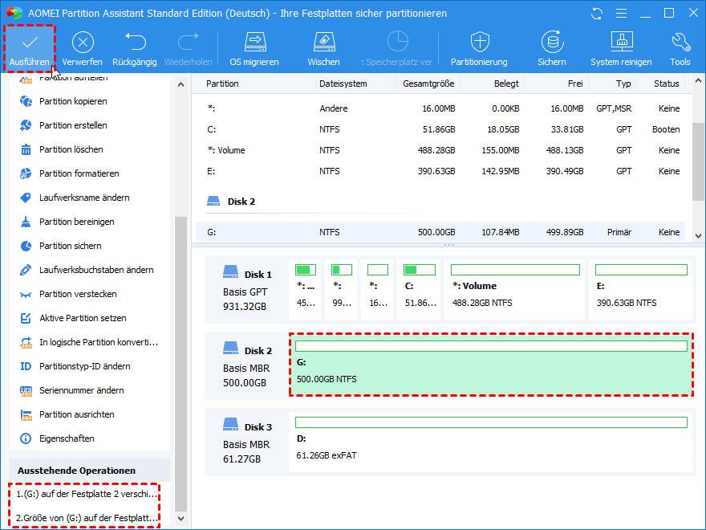
Task: Click the Verwerfen discard icon
Action: tap(83, 43)
